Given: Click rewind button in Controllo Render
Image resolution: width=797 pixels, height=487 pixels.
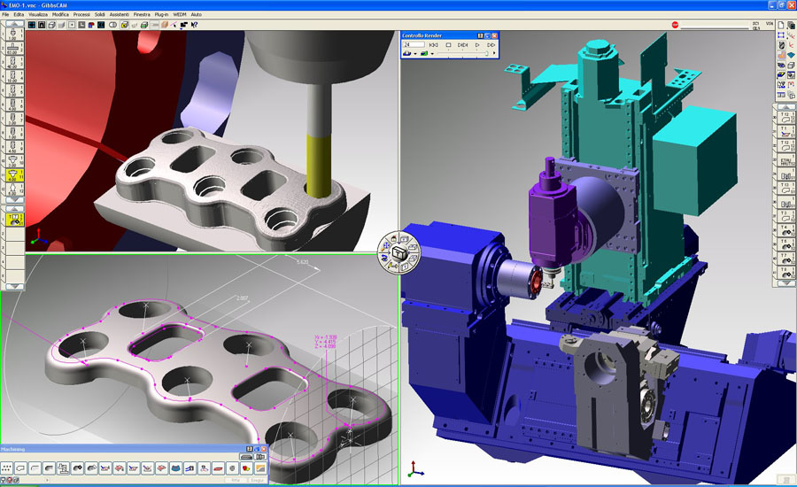Looking at the screenshot, I should 434,44.
